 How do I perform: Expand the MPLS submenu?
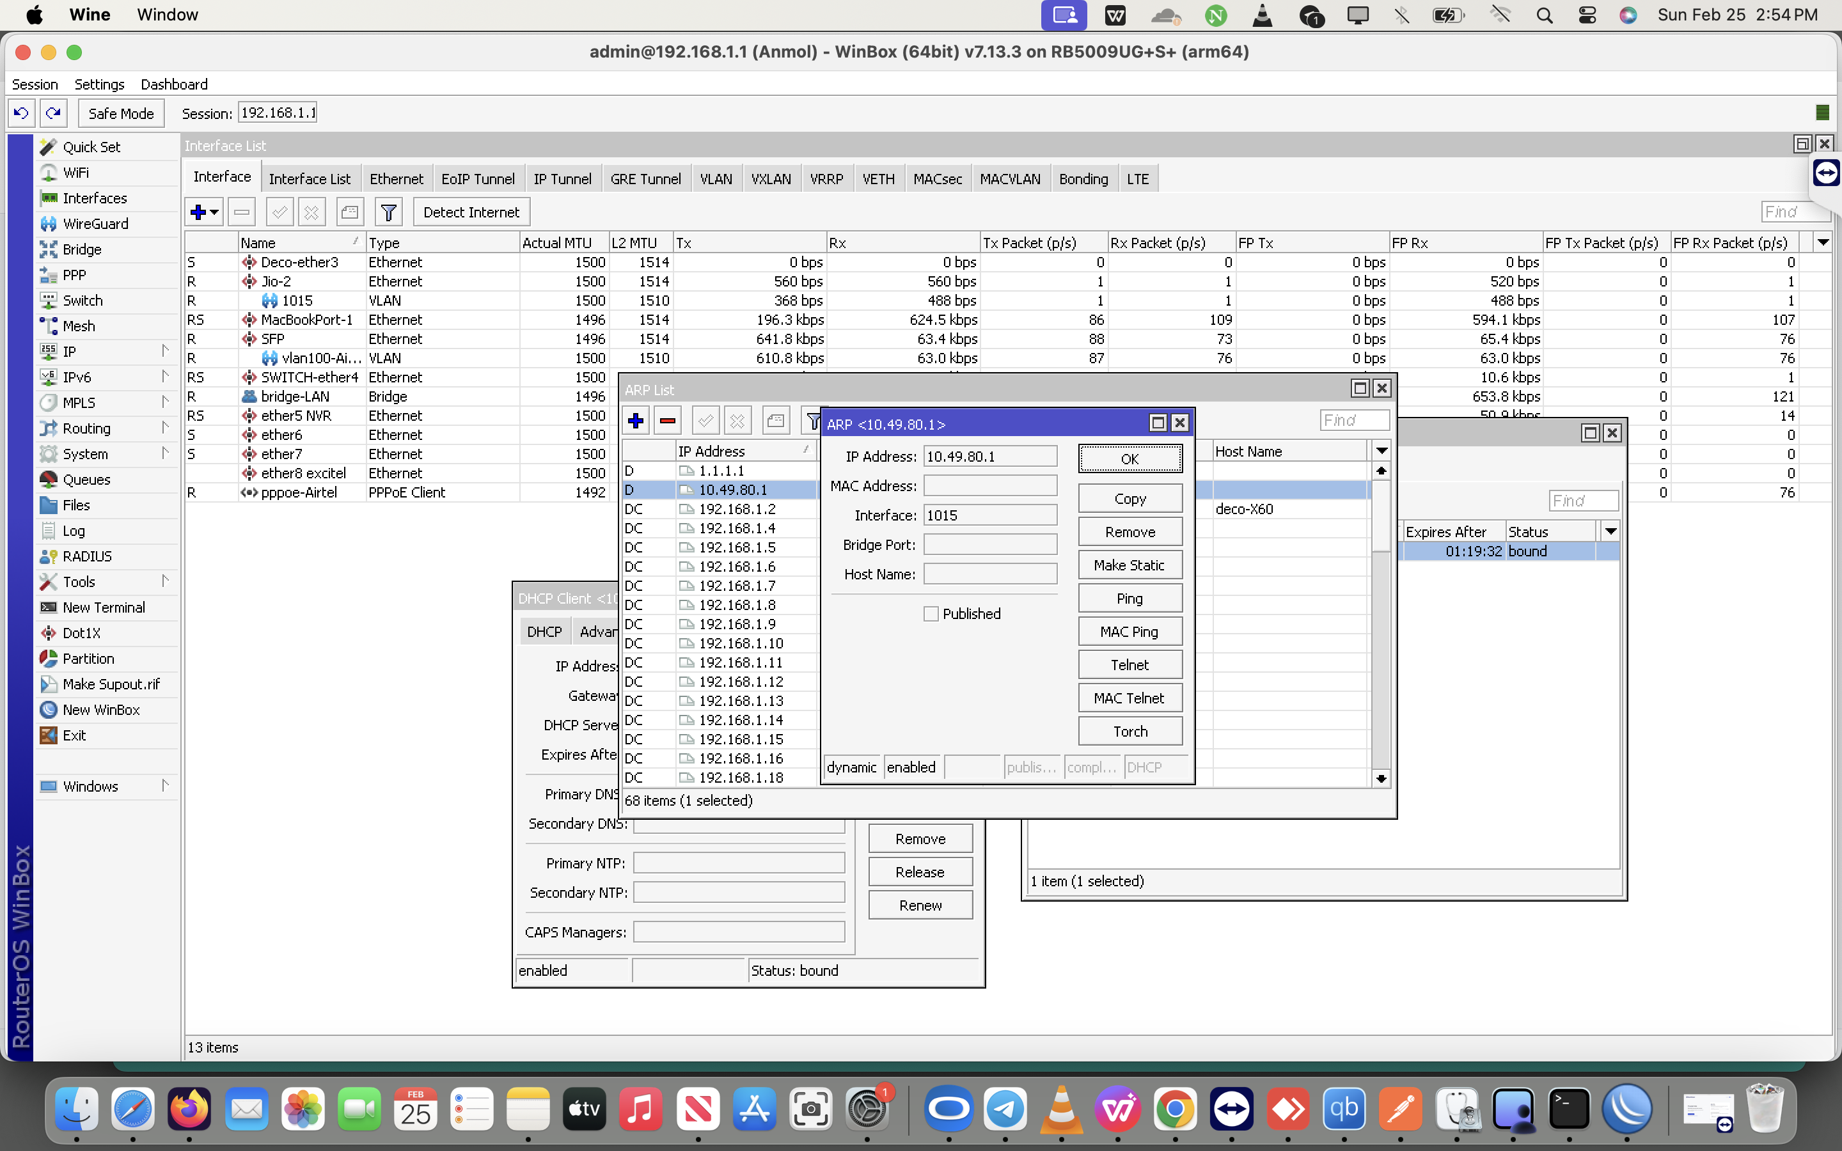(x=107, y=403)
